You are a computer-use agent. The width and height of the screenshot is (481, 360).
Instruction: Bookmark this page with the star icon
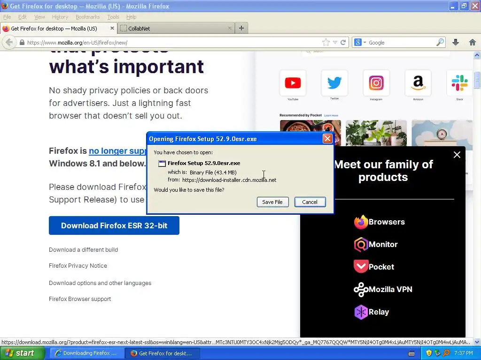click(x=326, y=42)
